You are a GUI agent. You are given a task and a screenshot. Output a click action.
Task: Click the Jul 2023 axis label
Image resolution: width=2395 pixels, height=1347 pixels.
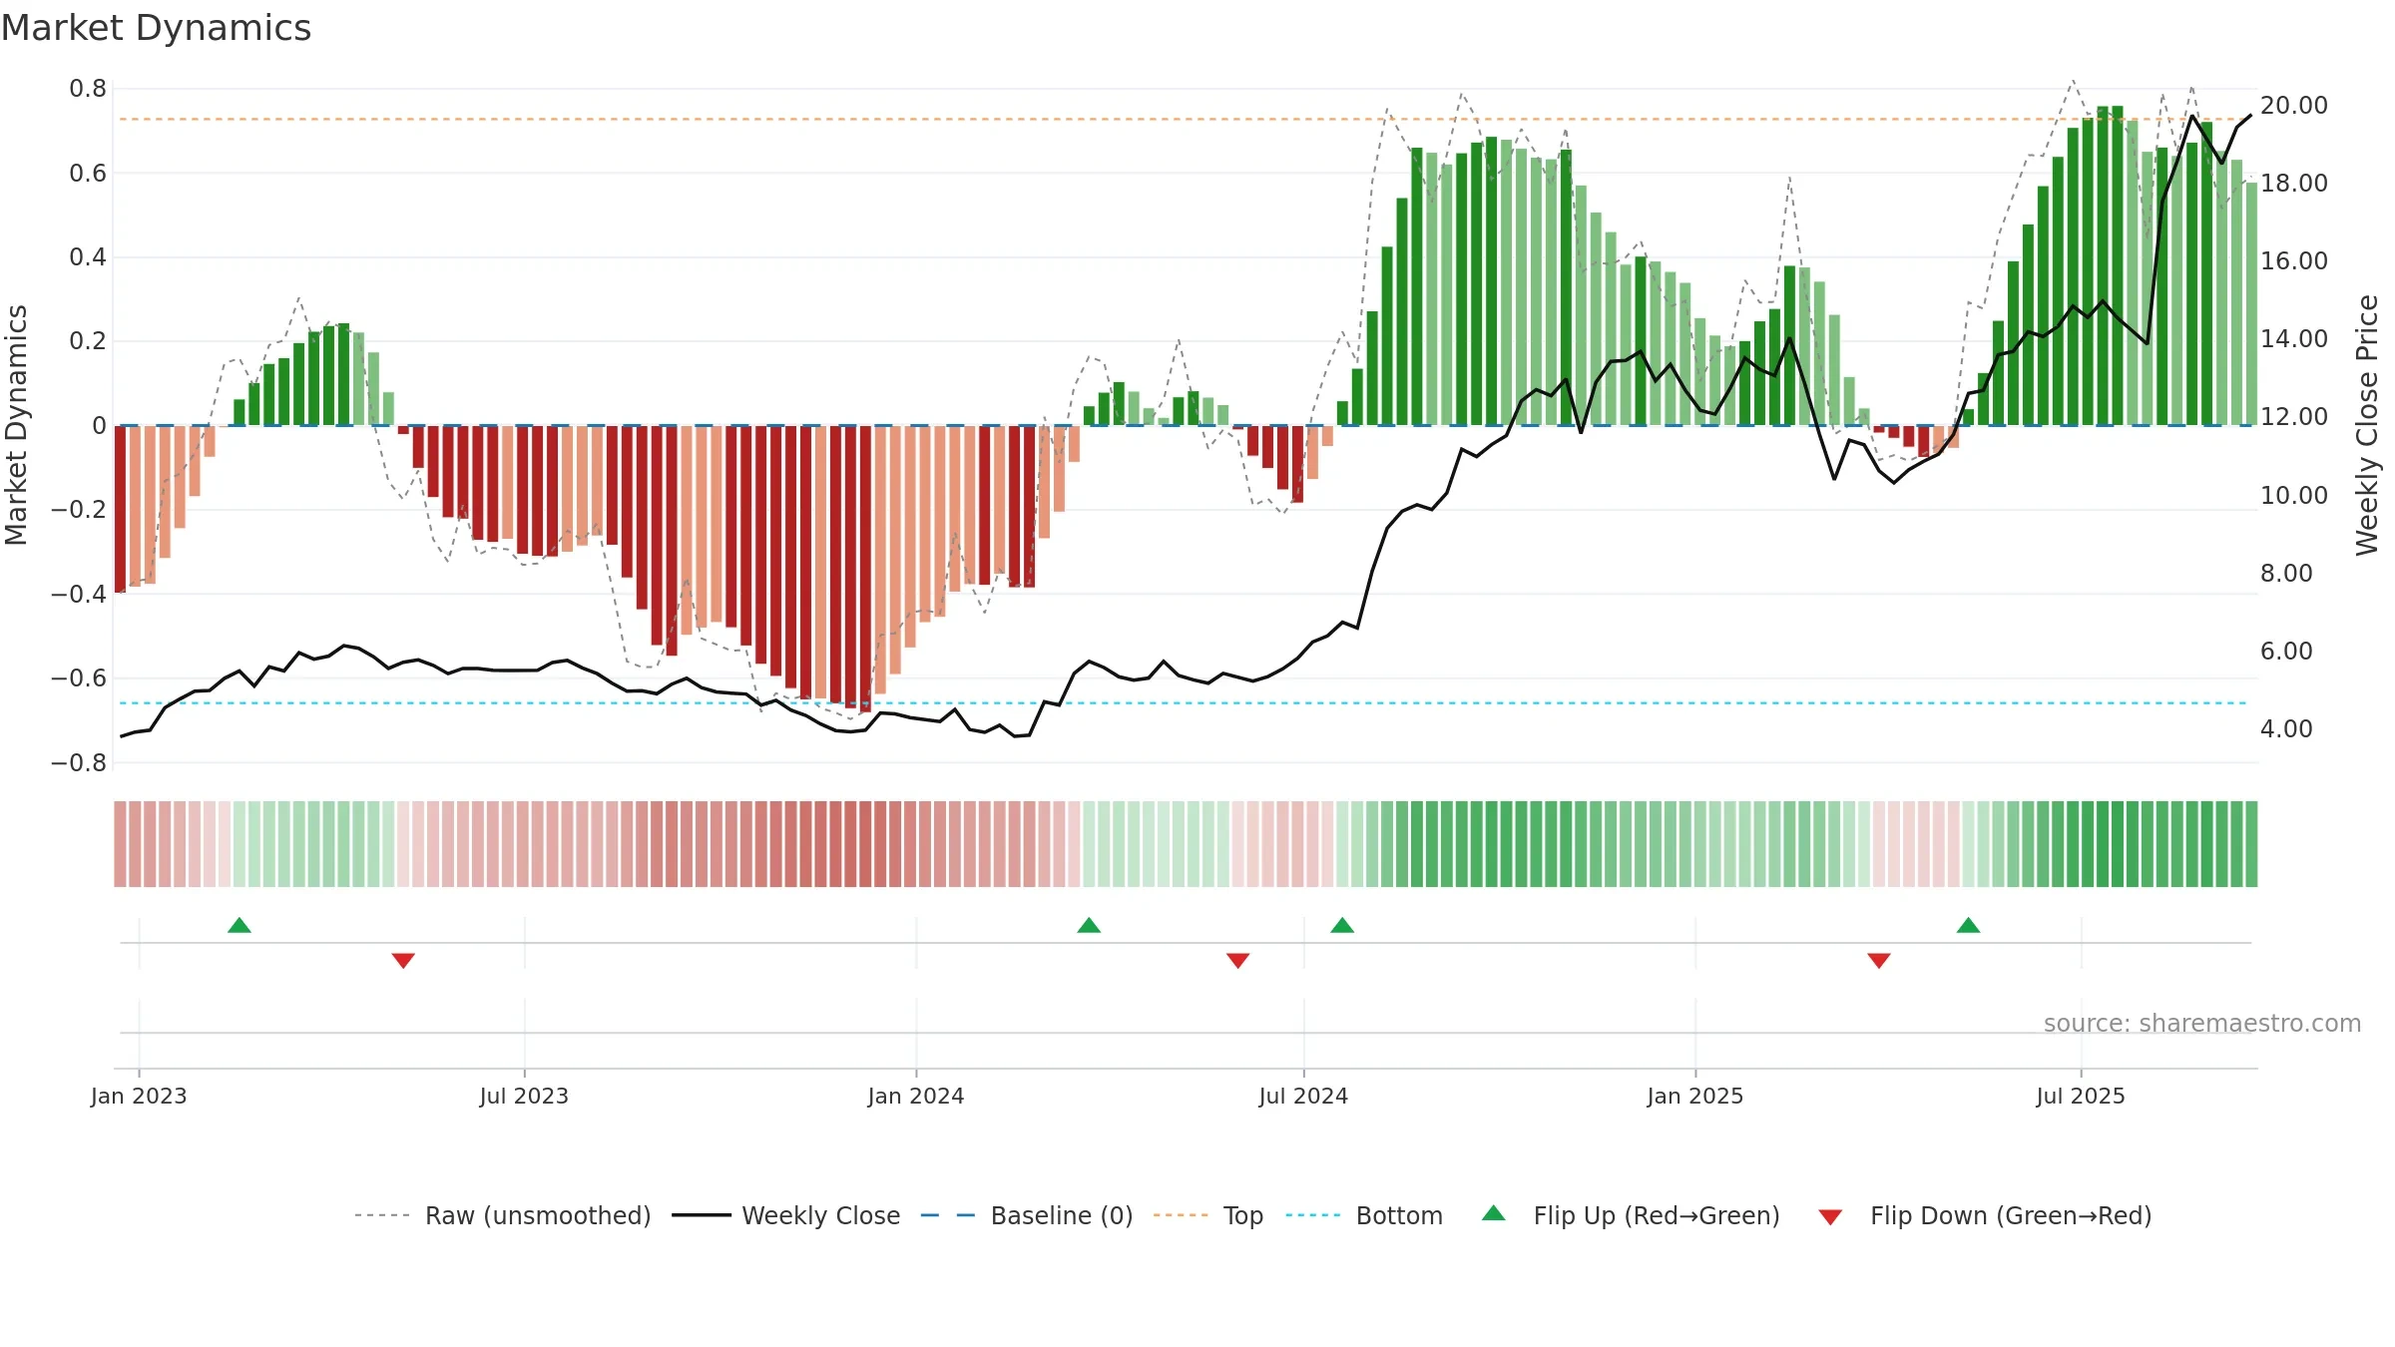524,1096
